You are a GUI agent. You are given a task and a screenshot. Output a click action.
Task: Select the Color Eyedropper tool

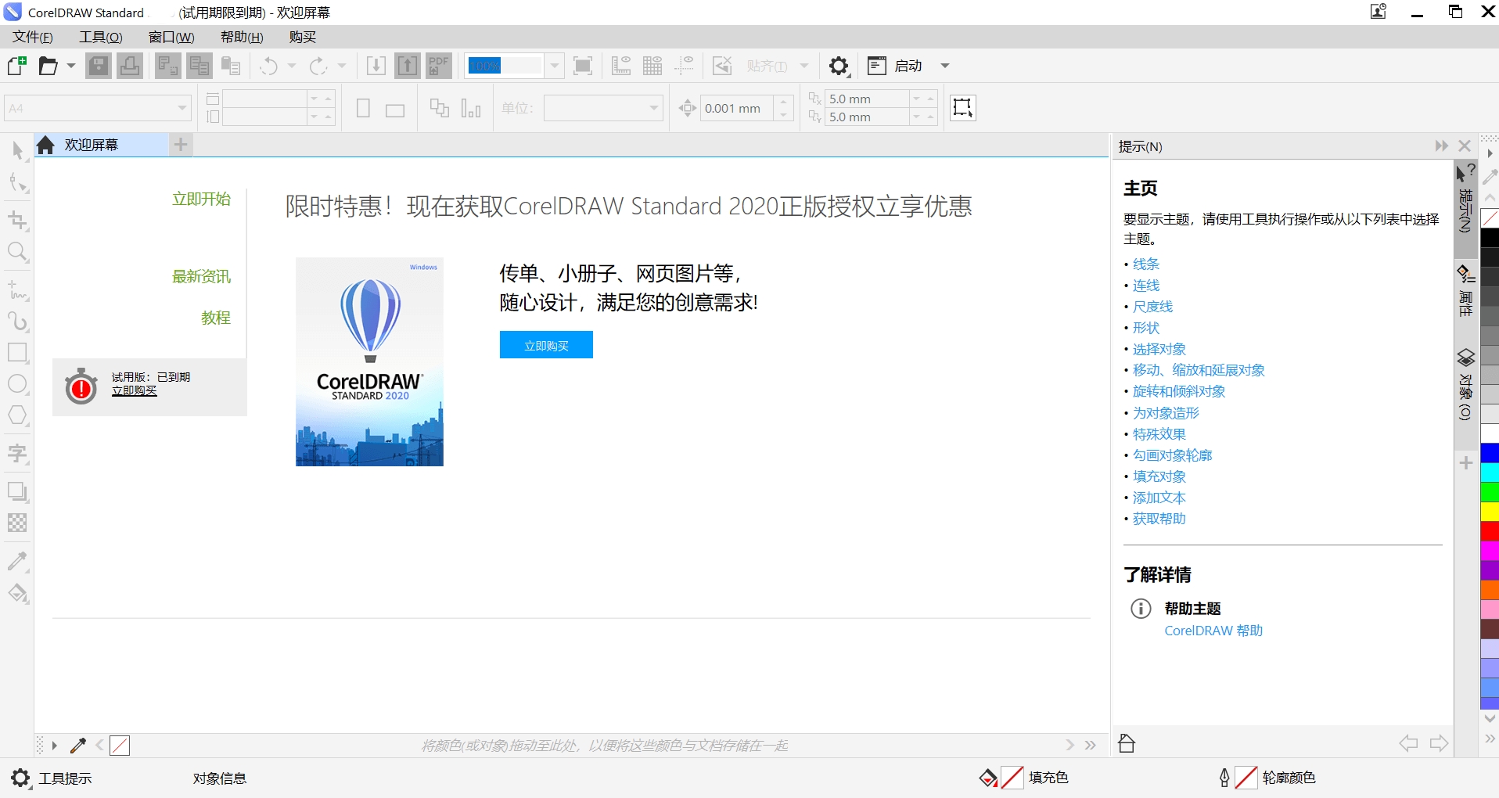pyautogui.click(x=17, y=560)
